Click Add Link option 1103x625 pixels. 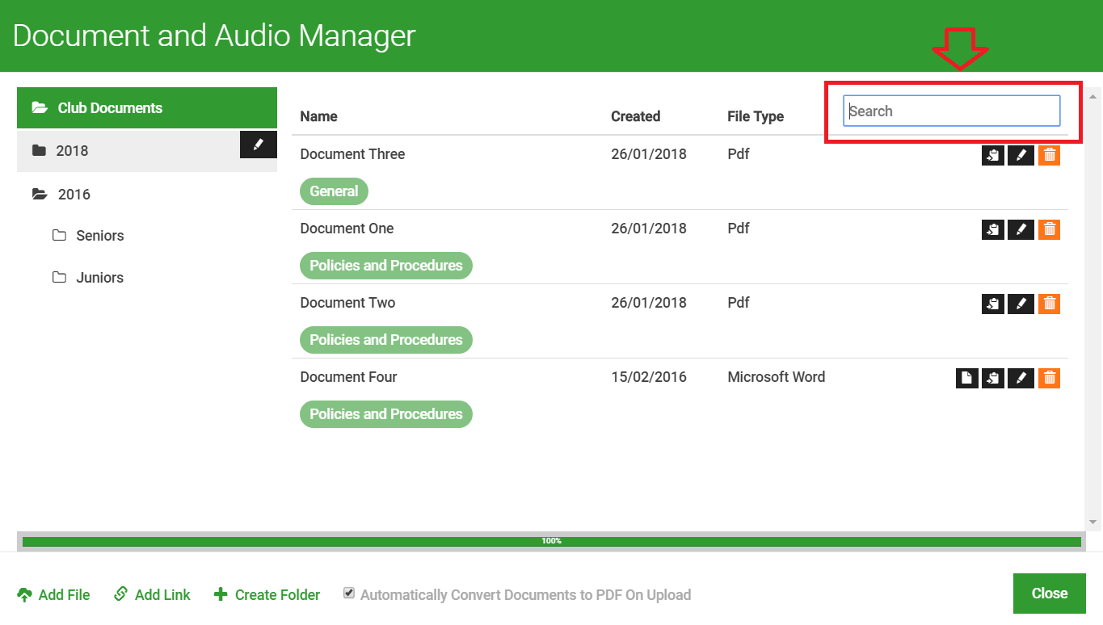152,594
